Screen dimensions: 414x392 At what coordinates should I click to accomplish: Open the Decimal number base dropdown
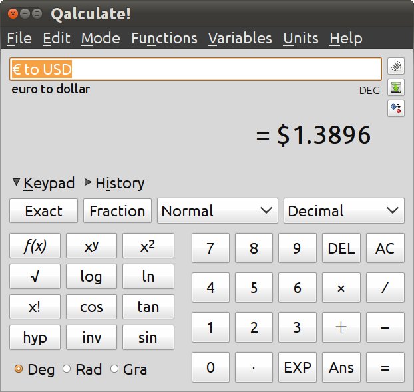click(344, 211)
